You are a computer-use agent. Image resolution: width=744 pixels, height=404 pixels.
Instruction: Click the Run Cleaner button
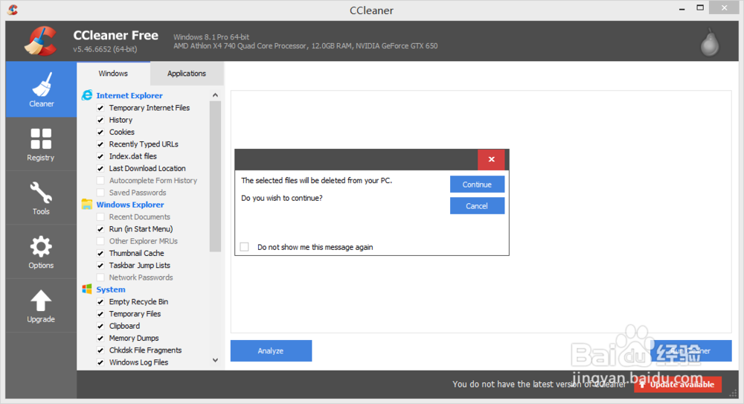point(691,351)
